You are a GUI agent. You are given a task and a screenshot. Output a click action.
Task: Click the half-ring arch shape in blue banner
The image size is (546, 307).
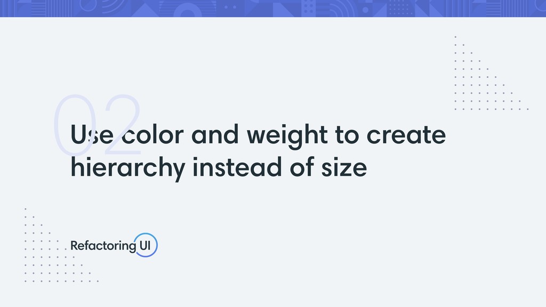pos(188,11)
